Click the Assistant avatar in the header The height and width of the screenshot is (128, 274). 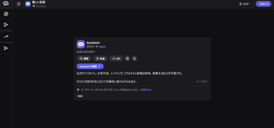pos(28,4)
